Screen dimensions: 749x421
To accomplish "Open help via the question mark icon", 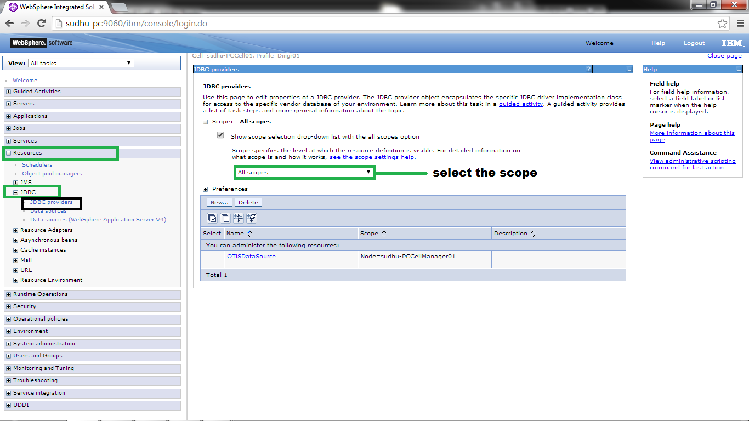I will click(x=588, y=69).
